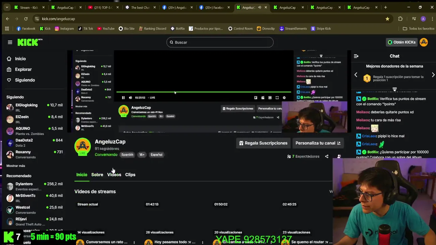Click the Spanish tag below the follower count
Viewport: 436px width, 245px height.
click(127, 154)
